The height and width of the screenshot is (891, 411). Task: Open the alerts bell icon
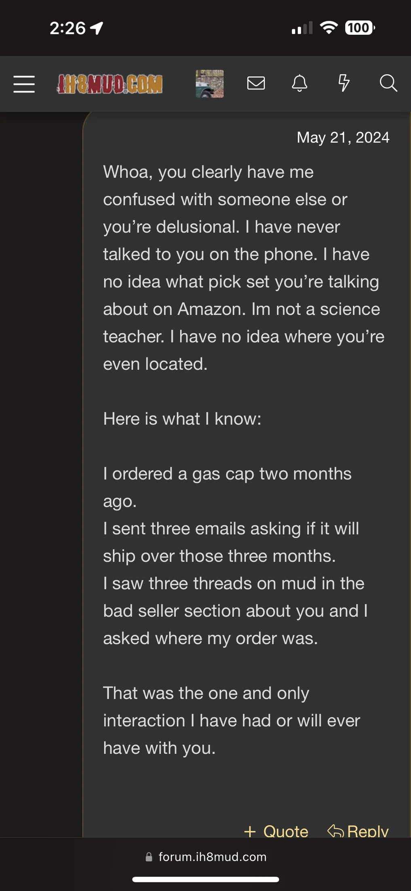[x=299, y=83]
